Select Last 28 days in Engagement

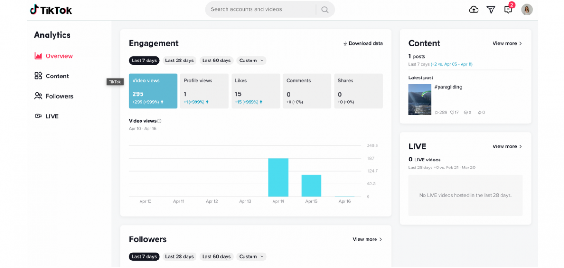click(180, 61)
